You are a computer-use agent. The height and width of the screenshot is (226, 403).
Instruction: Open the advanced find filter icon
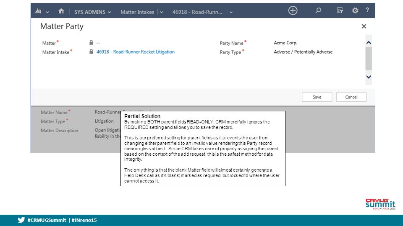tap(340, 10)
